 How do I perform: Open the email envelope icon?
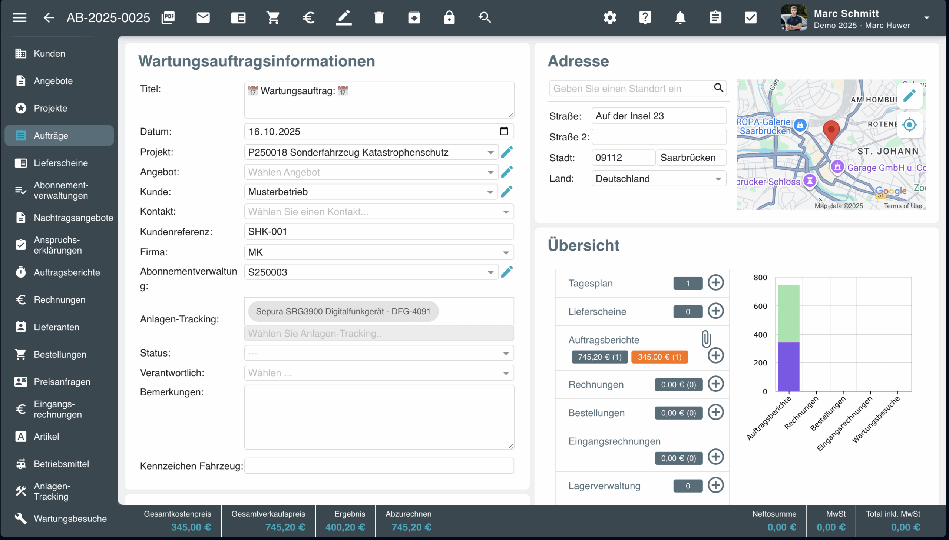click(x=203, y=17)
